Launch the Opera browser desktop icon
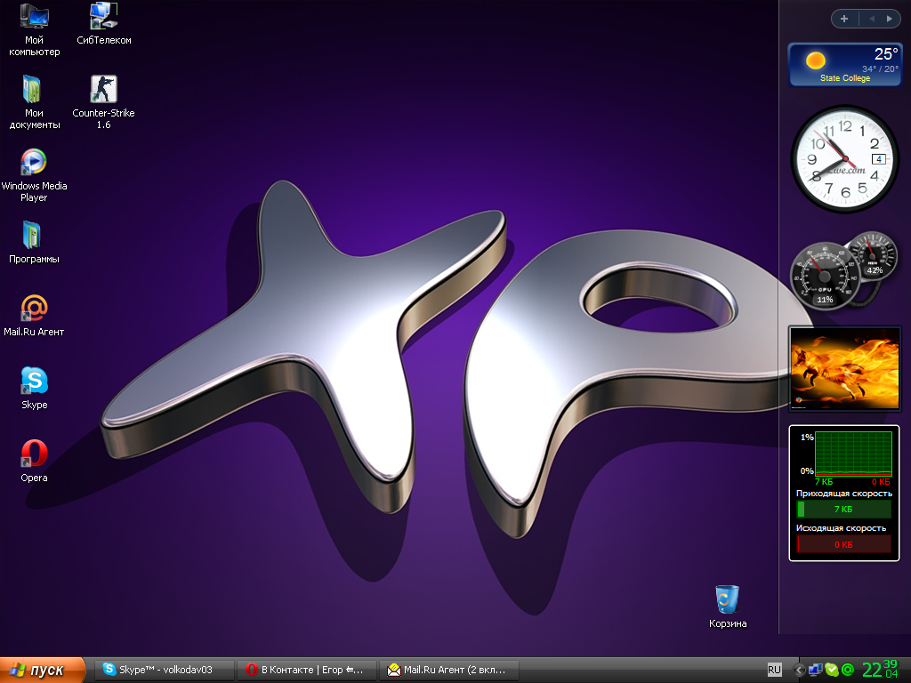 [34, 454]
